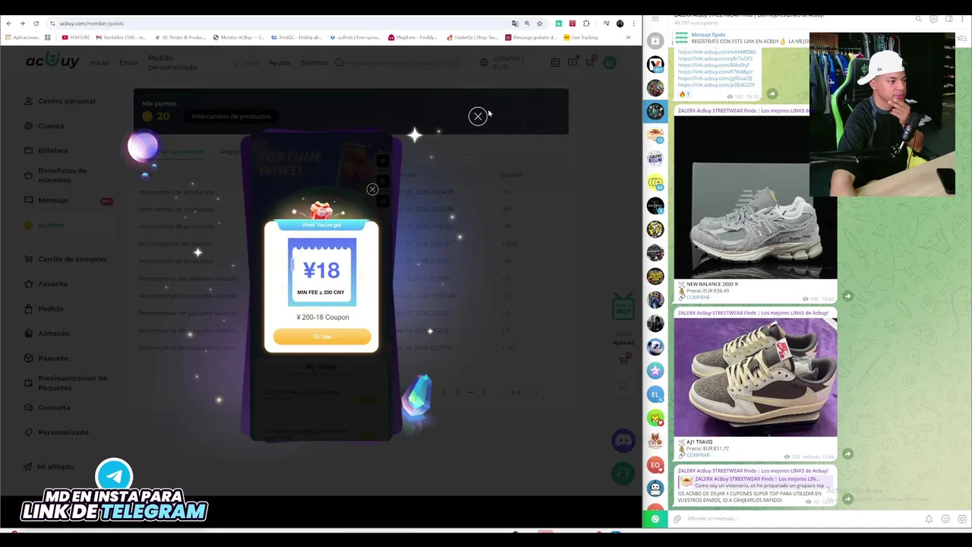Open the translate page icon

[x=515, y=24]
